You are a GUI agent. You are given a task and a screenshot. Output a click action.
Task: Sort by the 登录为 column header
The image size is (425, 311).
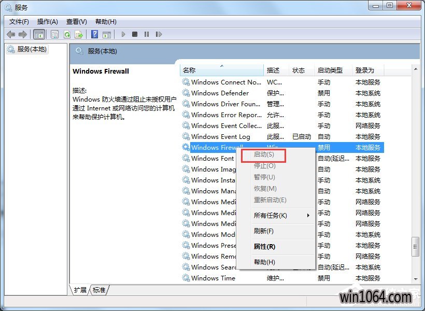click(x=368, y=70)
